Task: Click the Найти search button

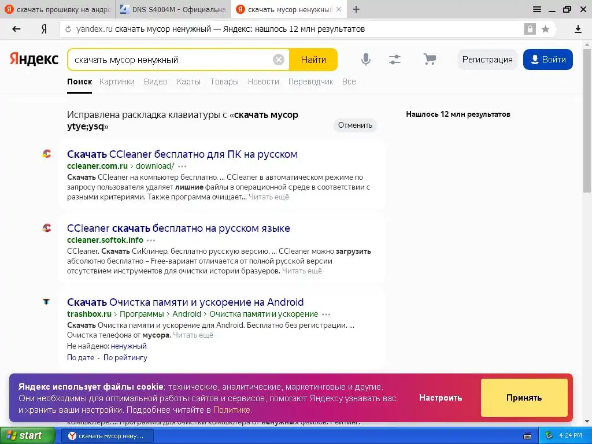Action: [313, 60]
